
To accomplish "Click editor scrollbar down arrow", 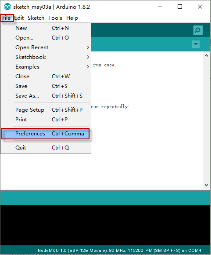I will click(x=206, y=185).
